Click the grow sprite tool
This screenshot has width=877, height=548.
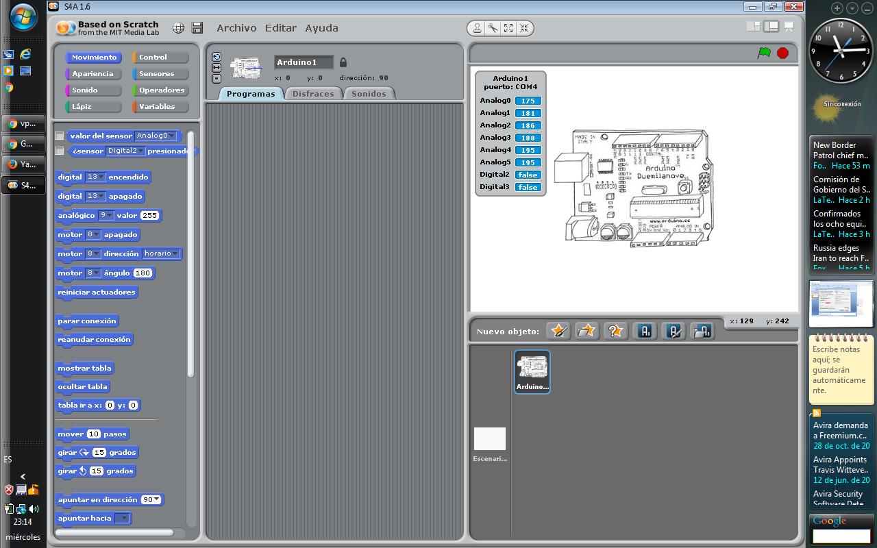pos(508,28)
